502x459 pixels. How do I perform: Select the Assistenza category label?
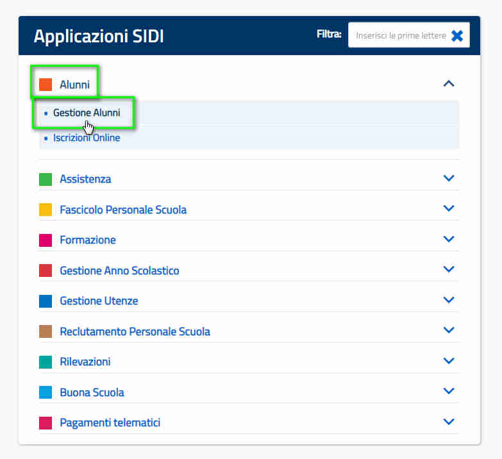(85, 179)
